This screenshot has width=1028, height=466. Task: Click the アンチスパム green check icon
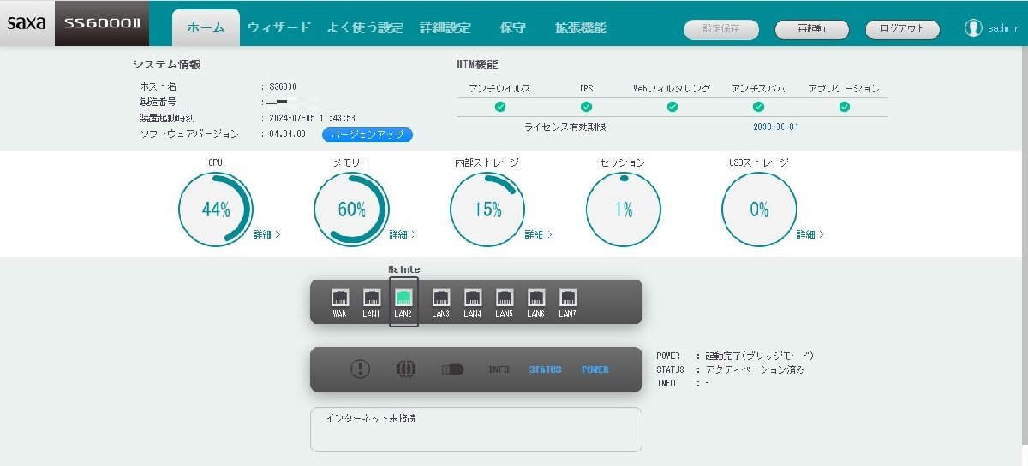click(x=758, y=107)
